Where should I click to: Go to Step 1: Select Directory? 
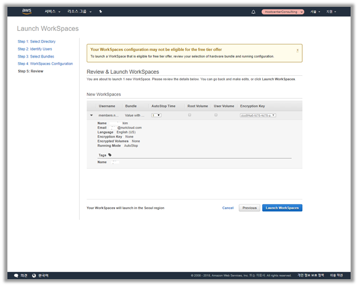click(x=36, y=42)
